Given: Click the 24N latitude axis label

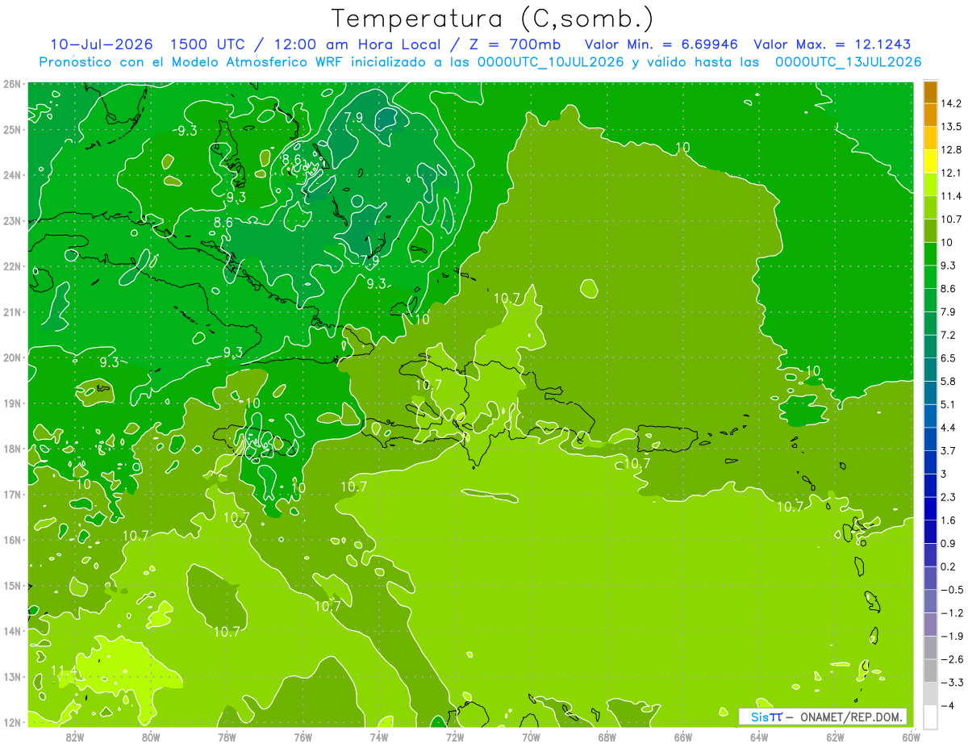Looking at the screenshot, I should 12,175.
